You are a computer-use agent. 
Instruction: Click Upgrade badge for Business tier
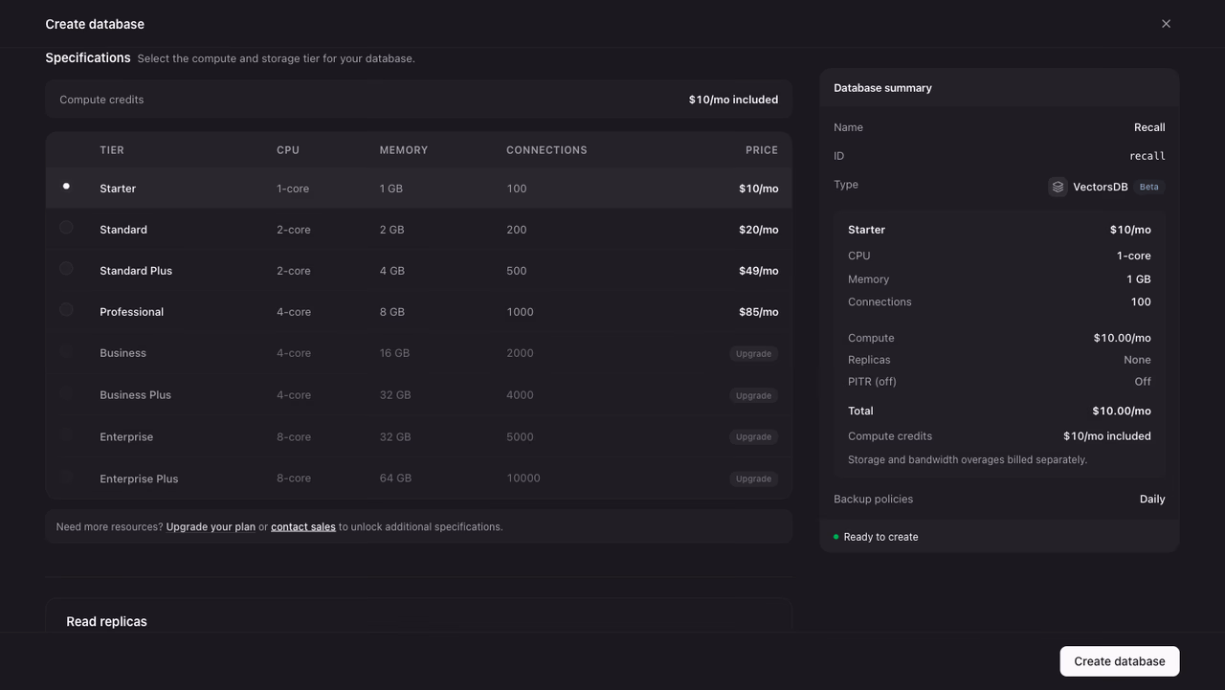point(753,354)
